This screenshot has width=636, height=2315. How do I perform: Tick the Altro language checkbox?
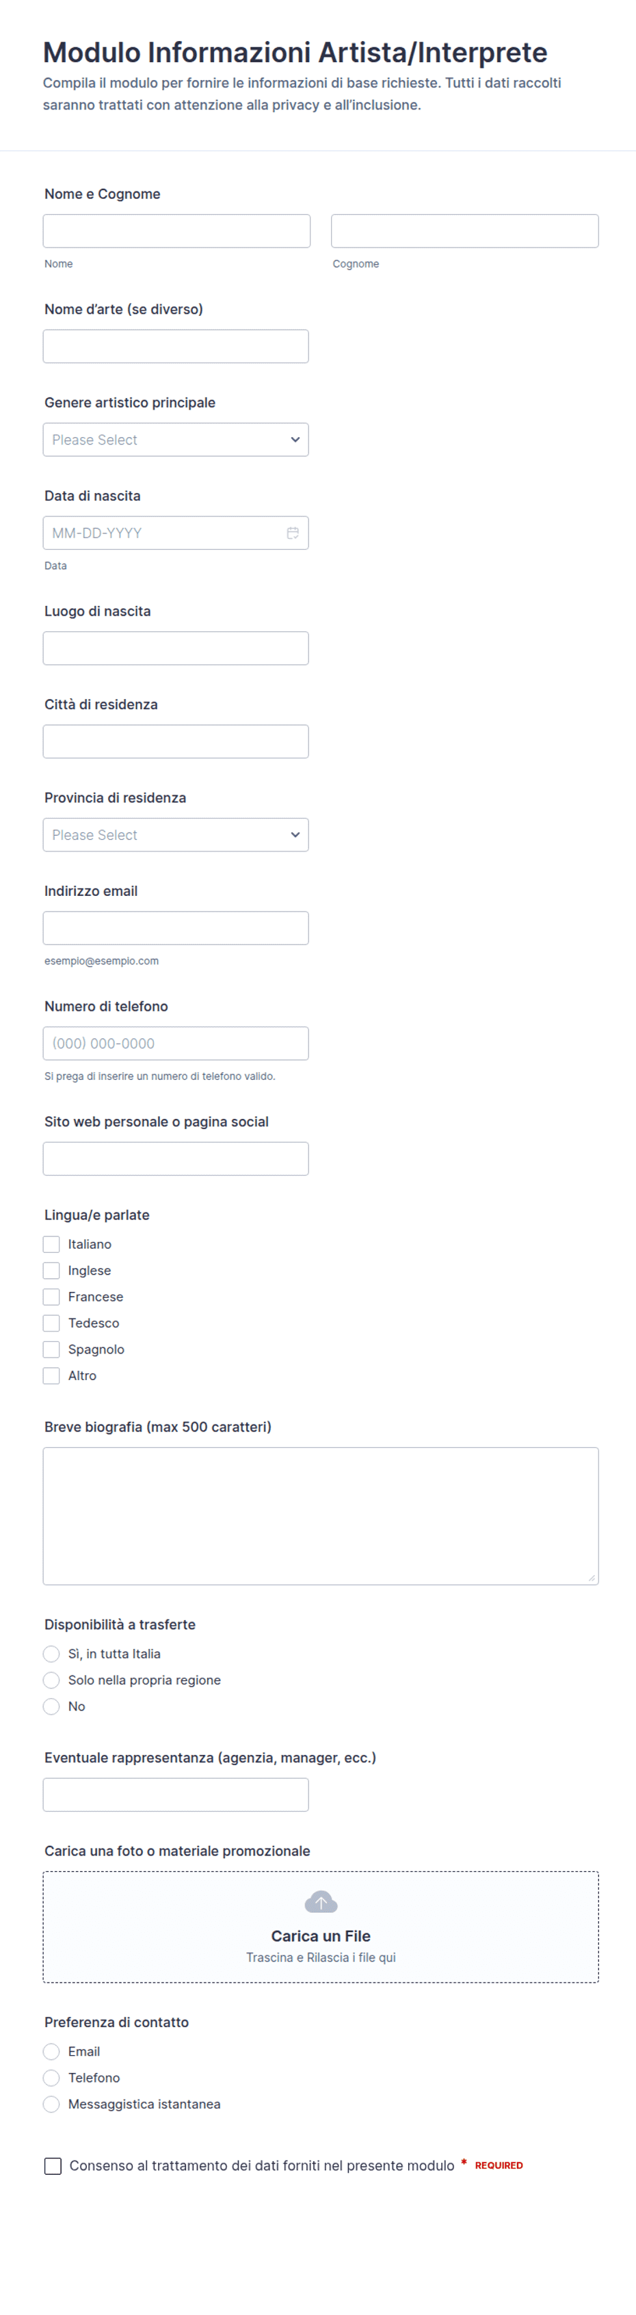coord(51,1376)
